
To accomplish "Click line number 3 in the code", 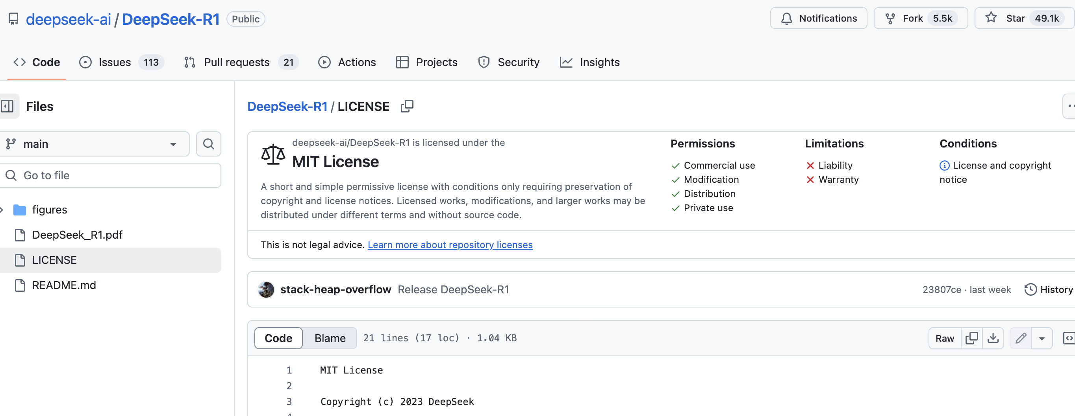I will 289,402.
